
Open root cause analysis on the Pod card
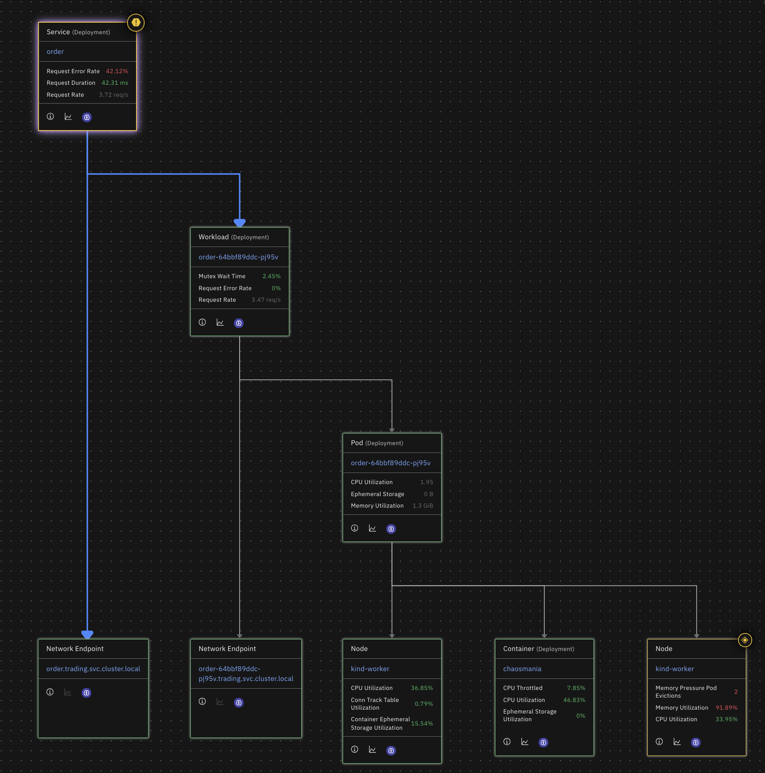(x=391, y=529)
